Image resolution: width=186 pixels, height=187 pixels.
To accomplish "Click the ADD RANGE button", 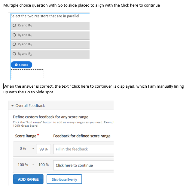I will tap(28, 179).
